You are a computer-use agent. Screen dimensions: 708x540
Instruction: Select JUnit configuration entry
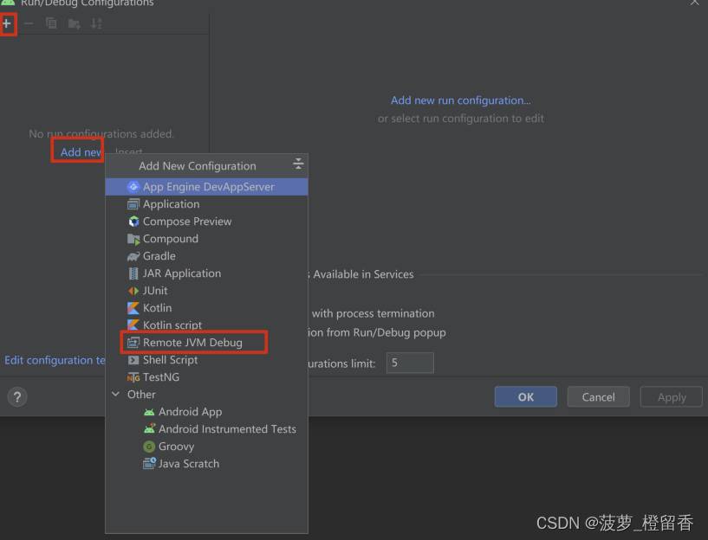206,291
